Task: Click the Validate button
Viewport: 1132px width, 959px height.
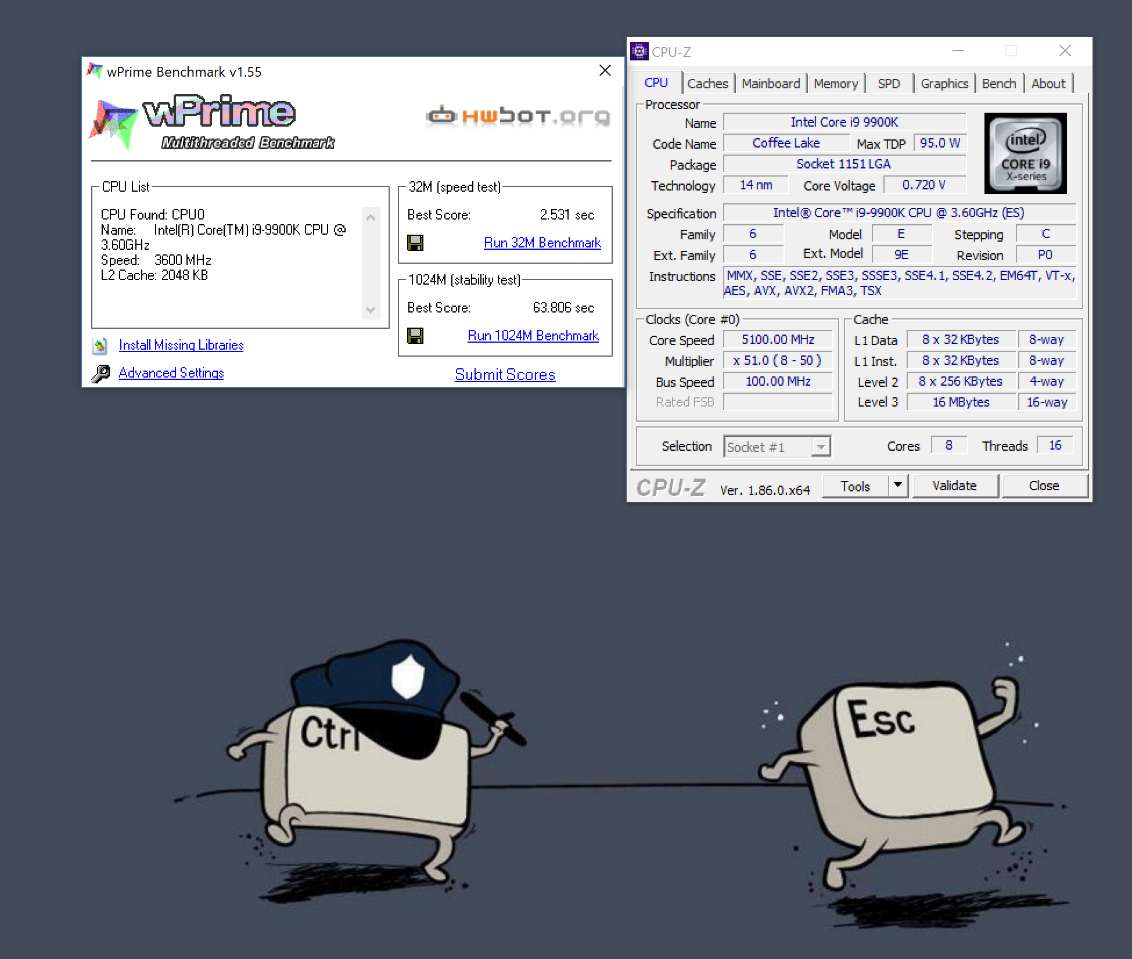Action: (x=955, y=486)
